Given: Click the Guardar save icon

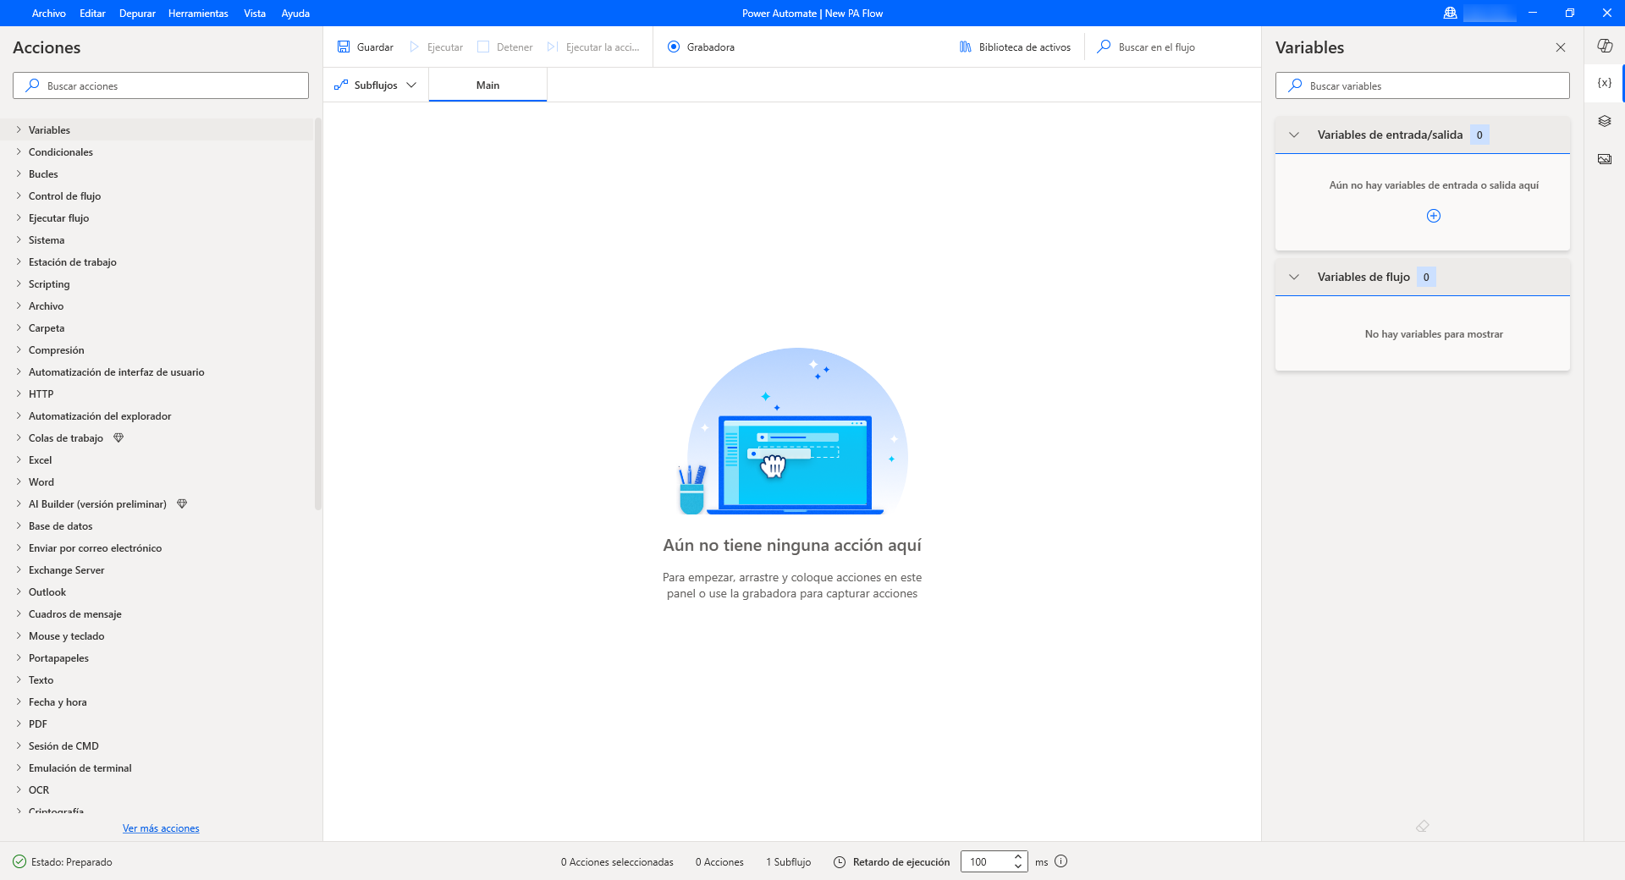Looking at the screenshot, I should click(344, 47).
